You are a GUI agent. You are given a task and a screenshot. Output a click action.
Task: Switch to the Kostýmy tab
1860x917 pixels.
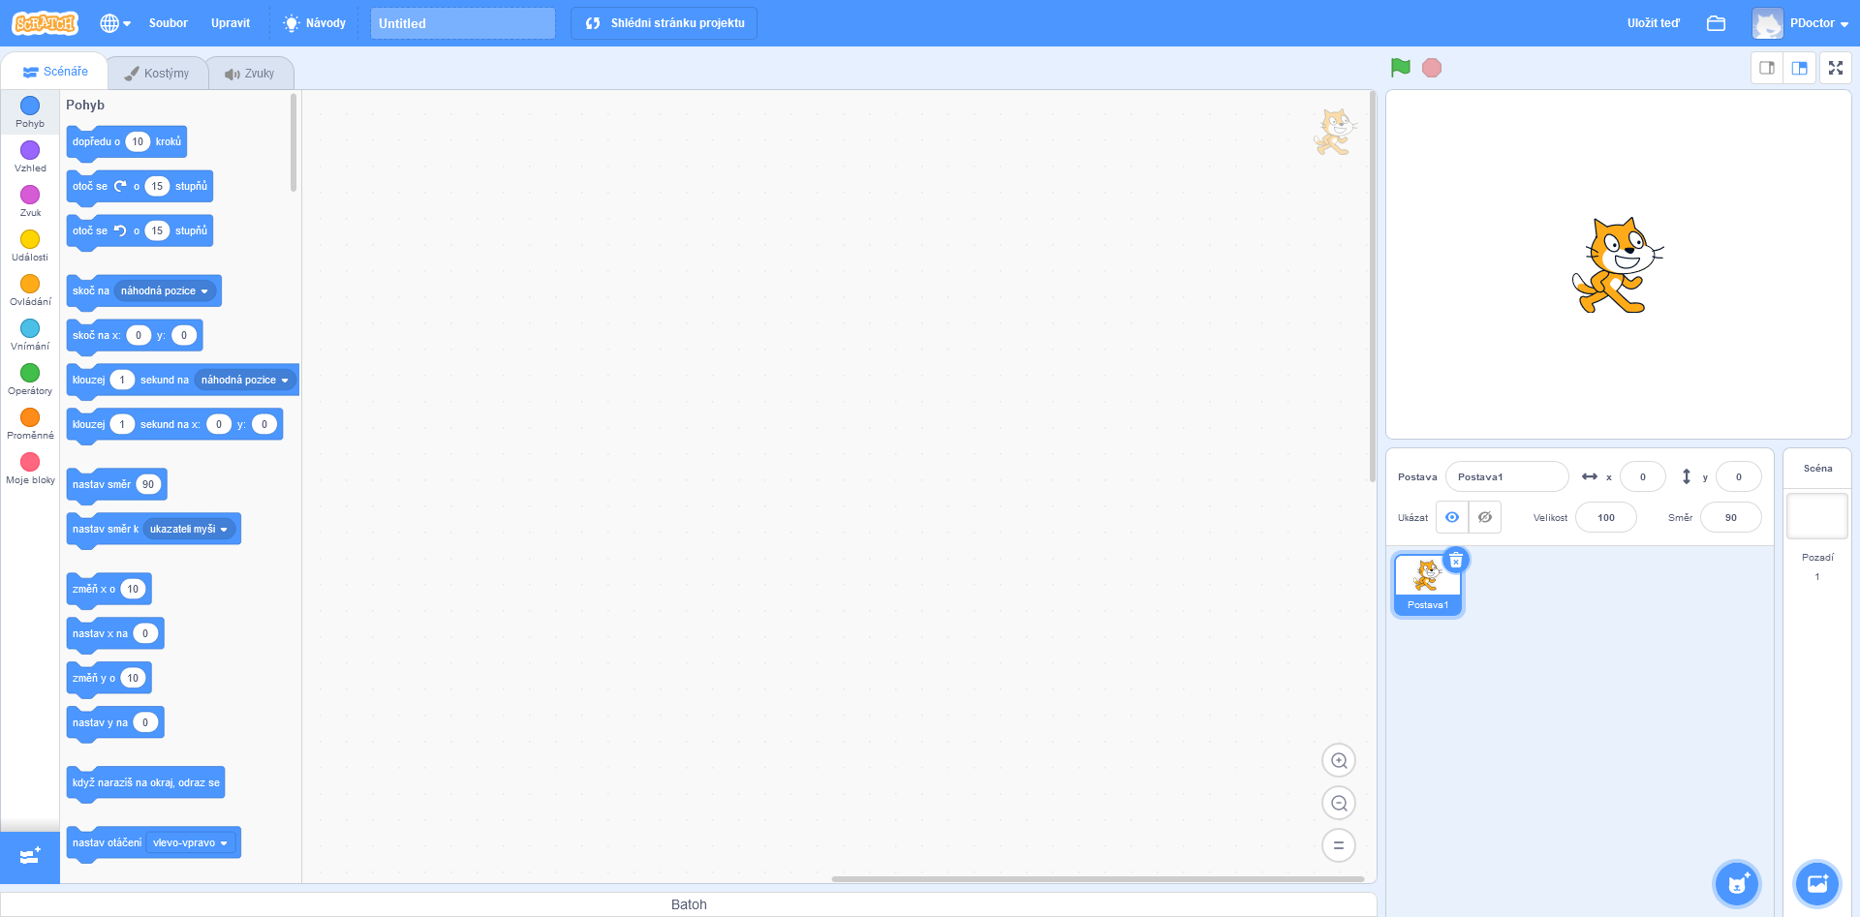click(157, 73)
